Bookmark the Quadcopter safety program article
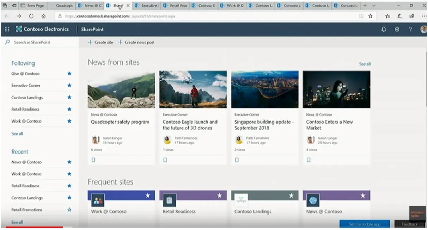This screenshot has height=230, width=428. coord(93,160)
